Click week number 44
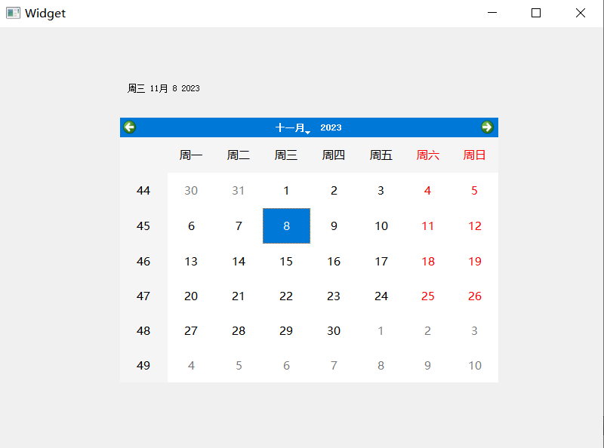Viewport: 604px width, 448px height. pos(143,191)
